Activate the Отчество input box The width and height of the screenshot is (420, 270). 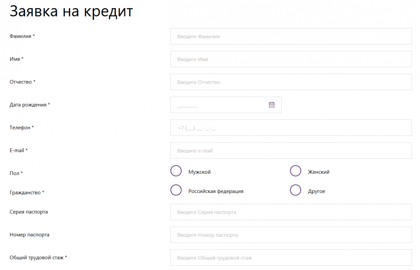(291, 82)
